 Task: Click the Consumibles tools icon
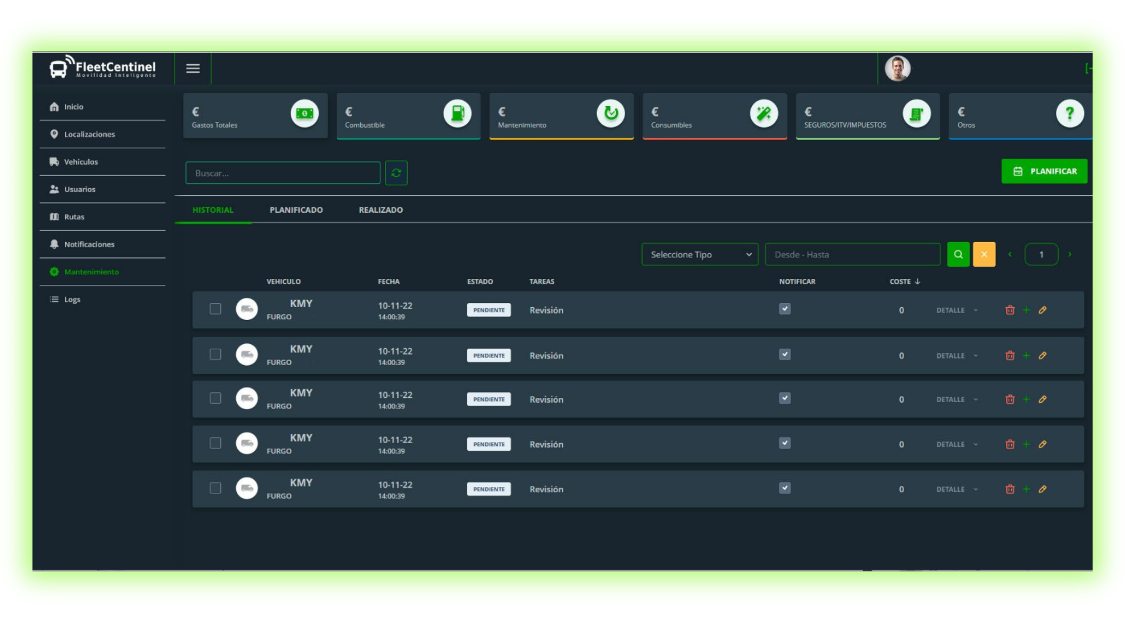tap(764, 113)
